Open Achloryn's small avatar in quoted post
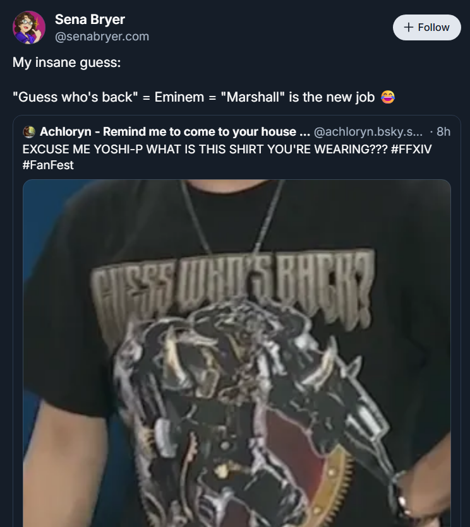Screen dimensions: 470x527 tap(29, 132)
